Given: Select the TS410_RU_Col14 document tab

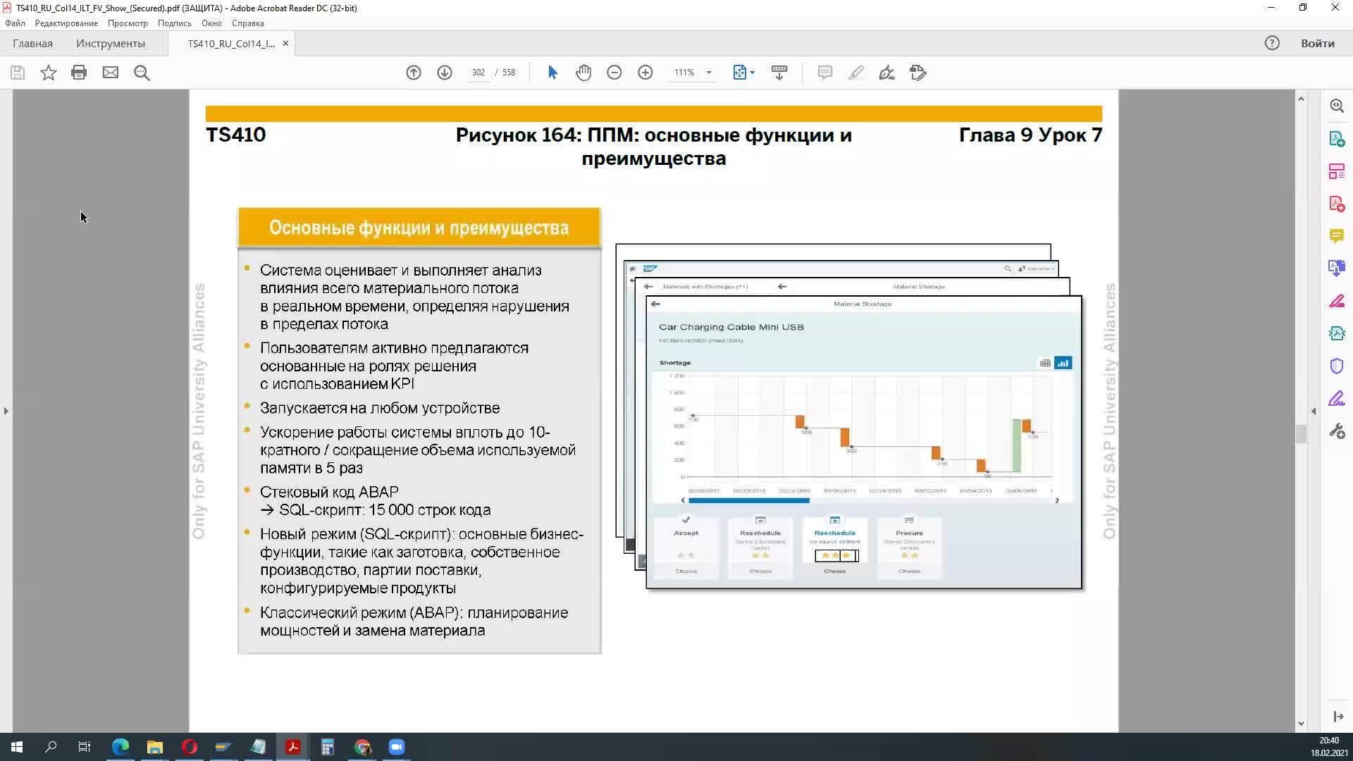Looking at the screenshot, I should click(x=231, y=44).
